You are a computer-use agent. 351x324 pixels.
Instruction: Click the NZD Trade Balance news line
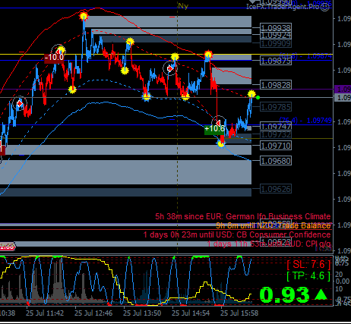[274, 225]
